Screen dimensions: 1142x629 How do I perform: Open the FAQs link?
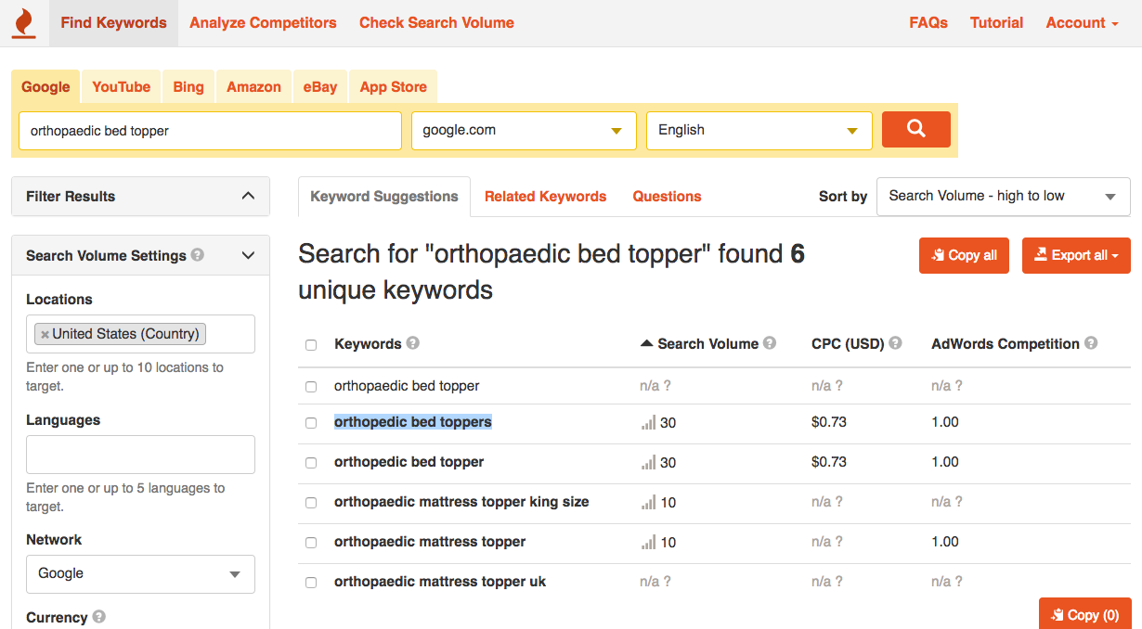pos(928,23)
